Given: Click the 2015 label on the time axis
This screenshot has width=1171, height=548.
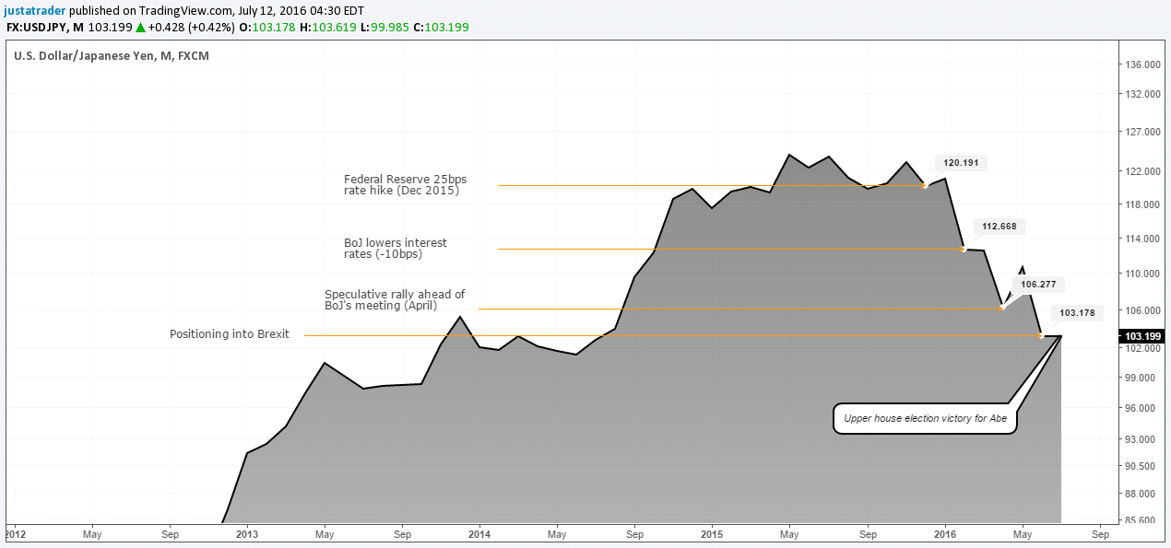Looking at the screenshot, I should tap(712, 533).
